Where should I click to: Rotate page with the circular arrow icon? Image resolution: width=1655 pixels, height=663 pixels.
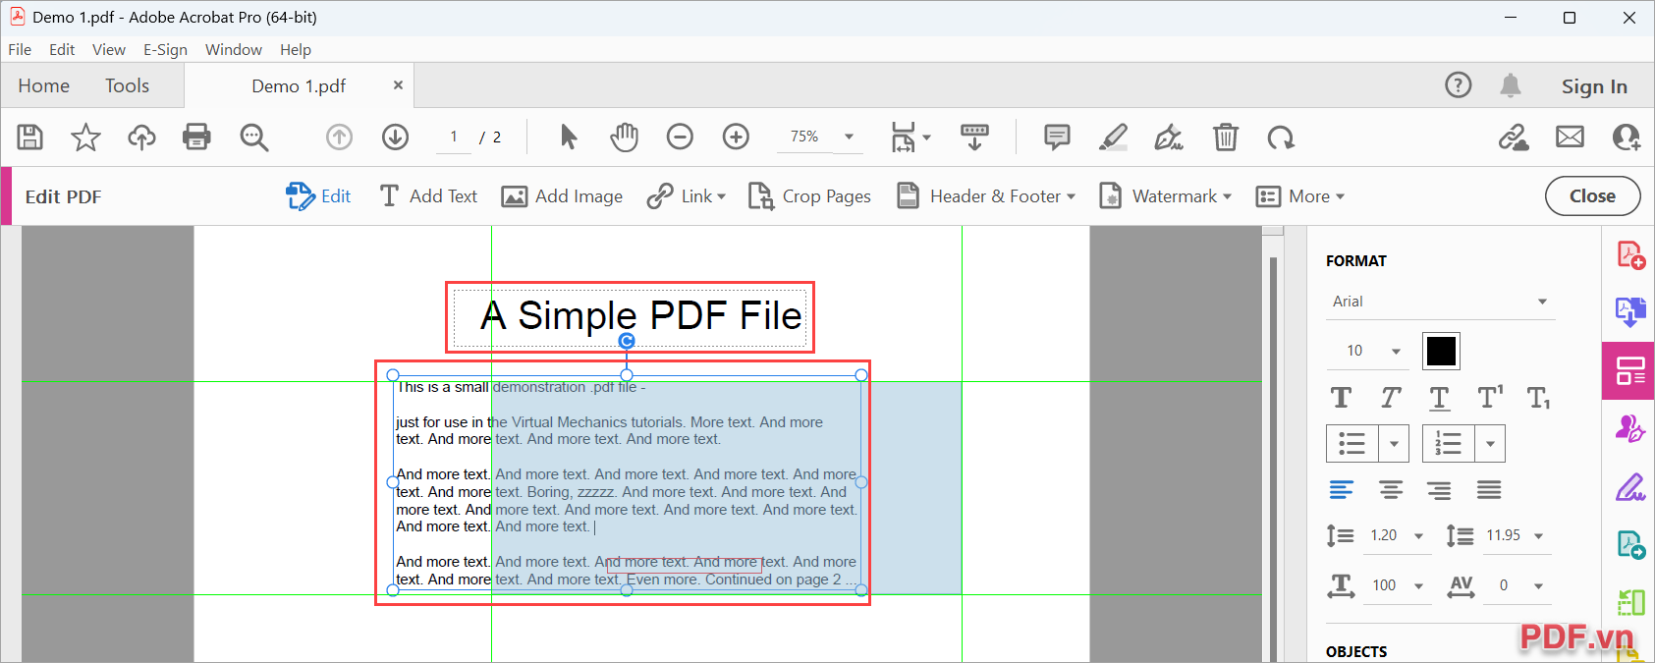click(x=1281, y=138)
